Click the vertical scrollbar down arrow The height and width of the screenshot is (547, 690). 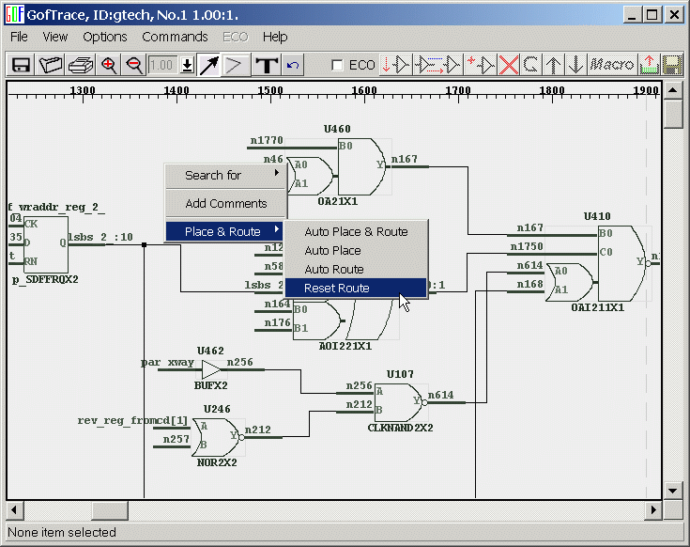[x=673, y=491]
